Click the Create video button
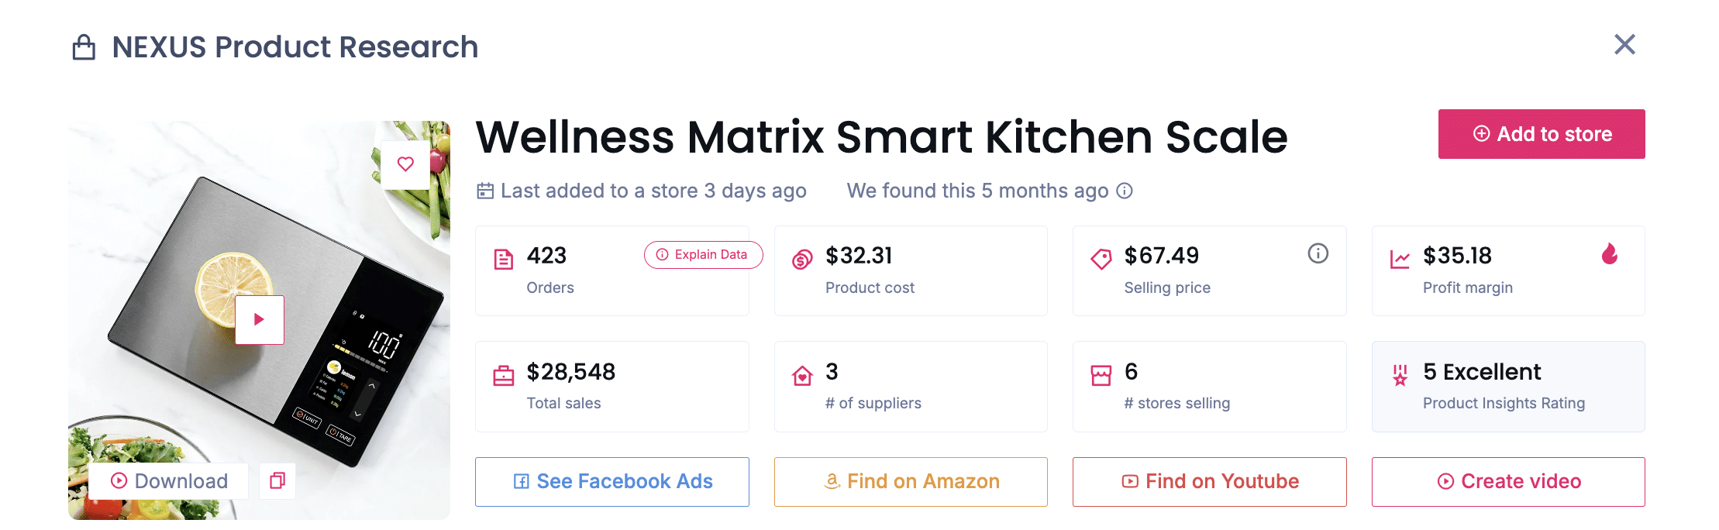This screenshot has height=530, width=1719. click(1507, 482)
